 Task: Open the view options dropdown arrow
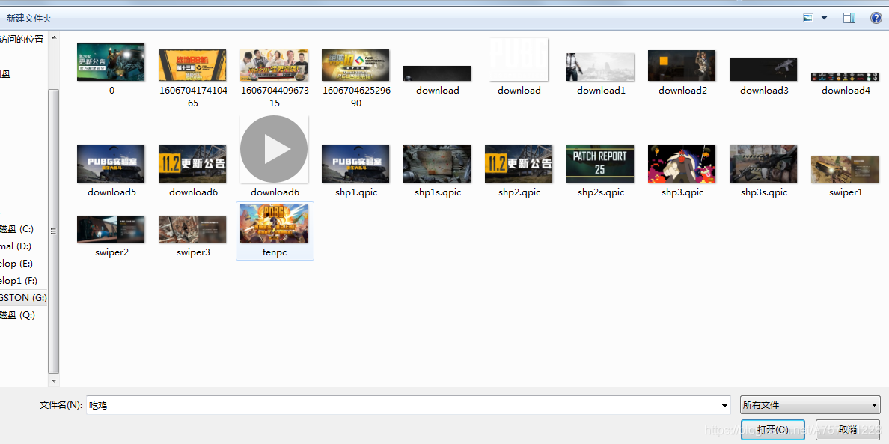click(x=825, y=19)
